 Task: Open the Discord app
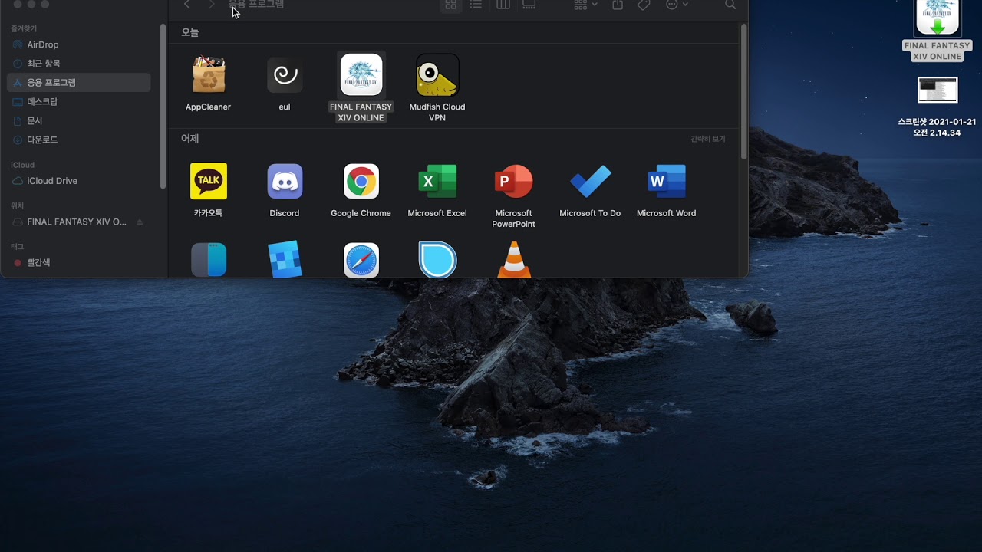coord(285,182)
